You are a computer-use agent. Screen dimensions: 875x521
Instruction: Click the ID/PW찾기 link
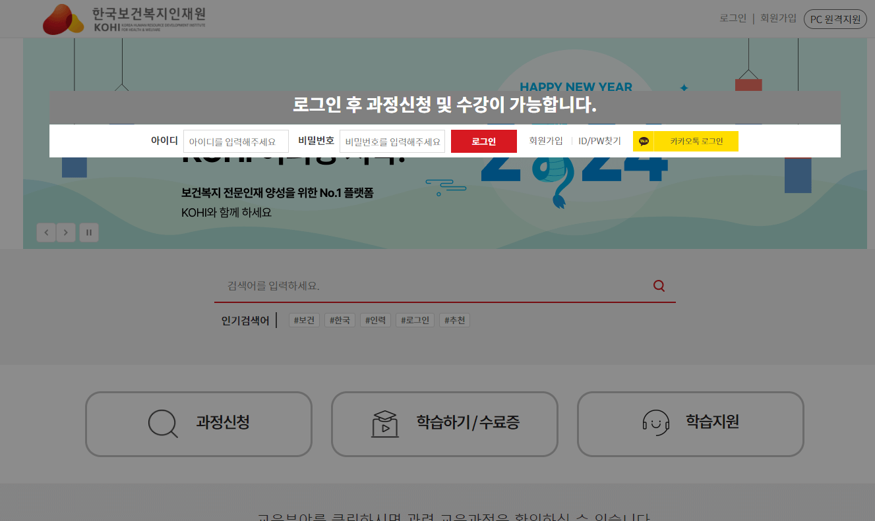point(599,140)
